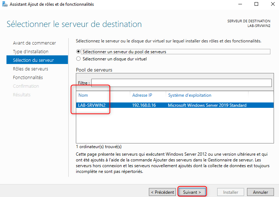Maximize the wizard window

[256, 4]
